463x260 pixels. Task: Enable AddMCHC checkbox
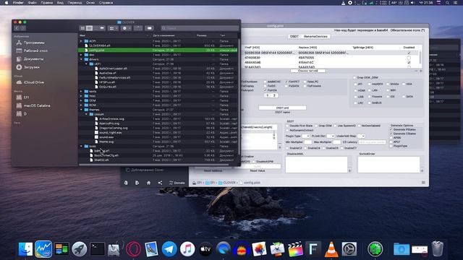pyautogui.click(x=266, y=82)
